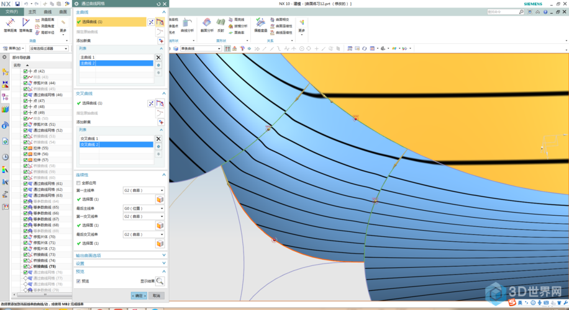Click the face selection cube for 第一主线串
This screenshot has width=569, height=310.
click(160, 199)
